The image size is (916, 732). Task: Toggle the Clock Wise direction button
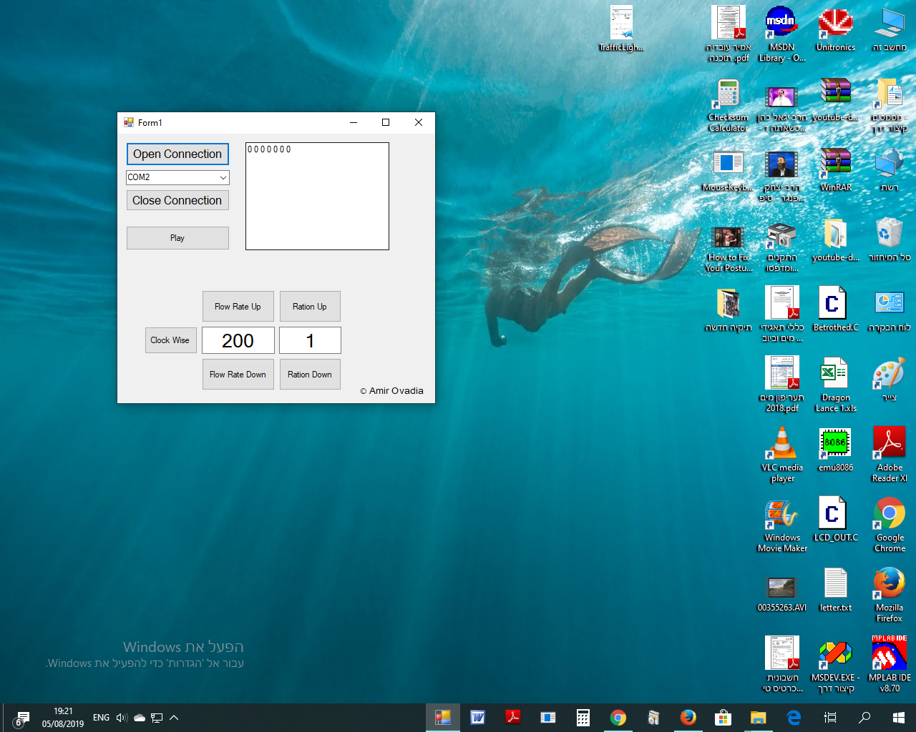pyautogui.click(x=170, y=340)
